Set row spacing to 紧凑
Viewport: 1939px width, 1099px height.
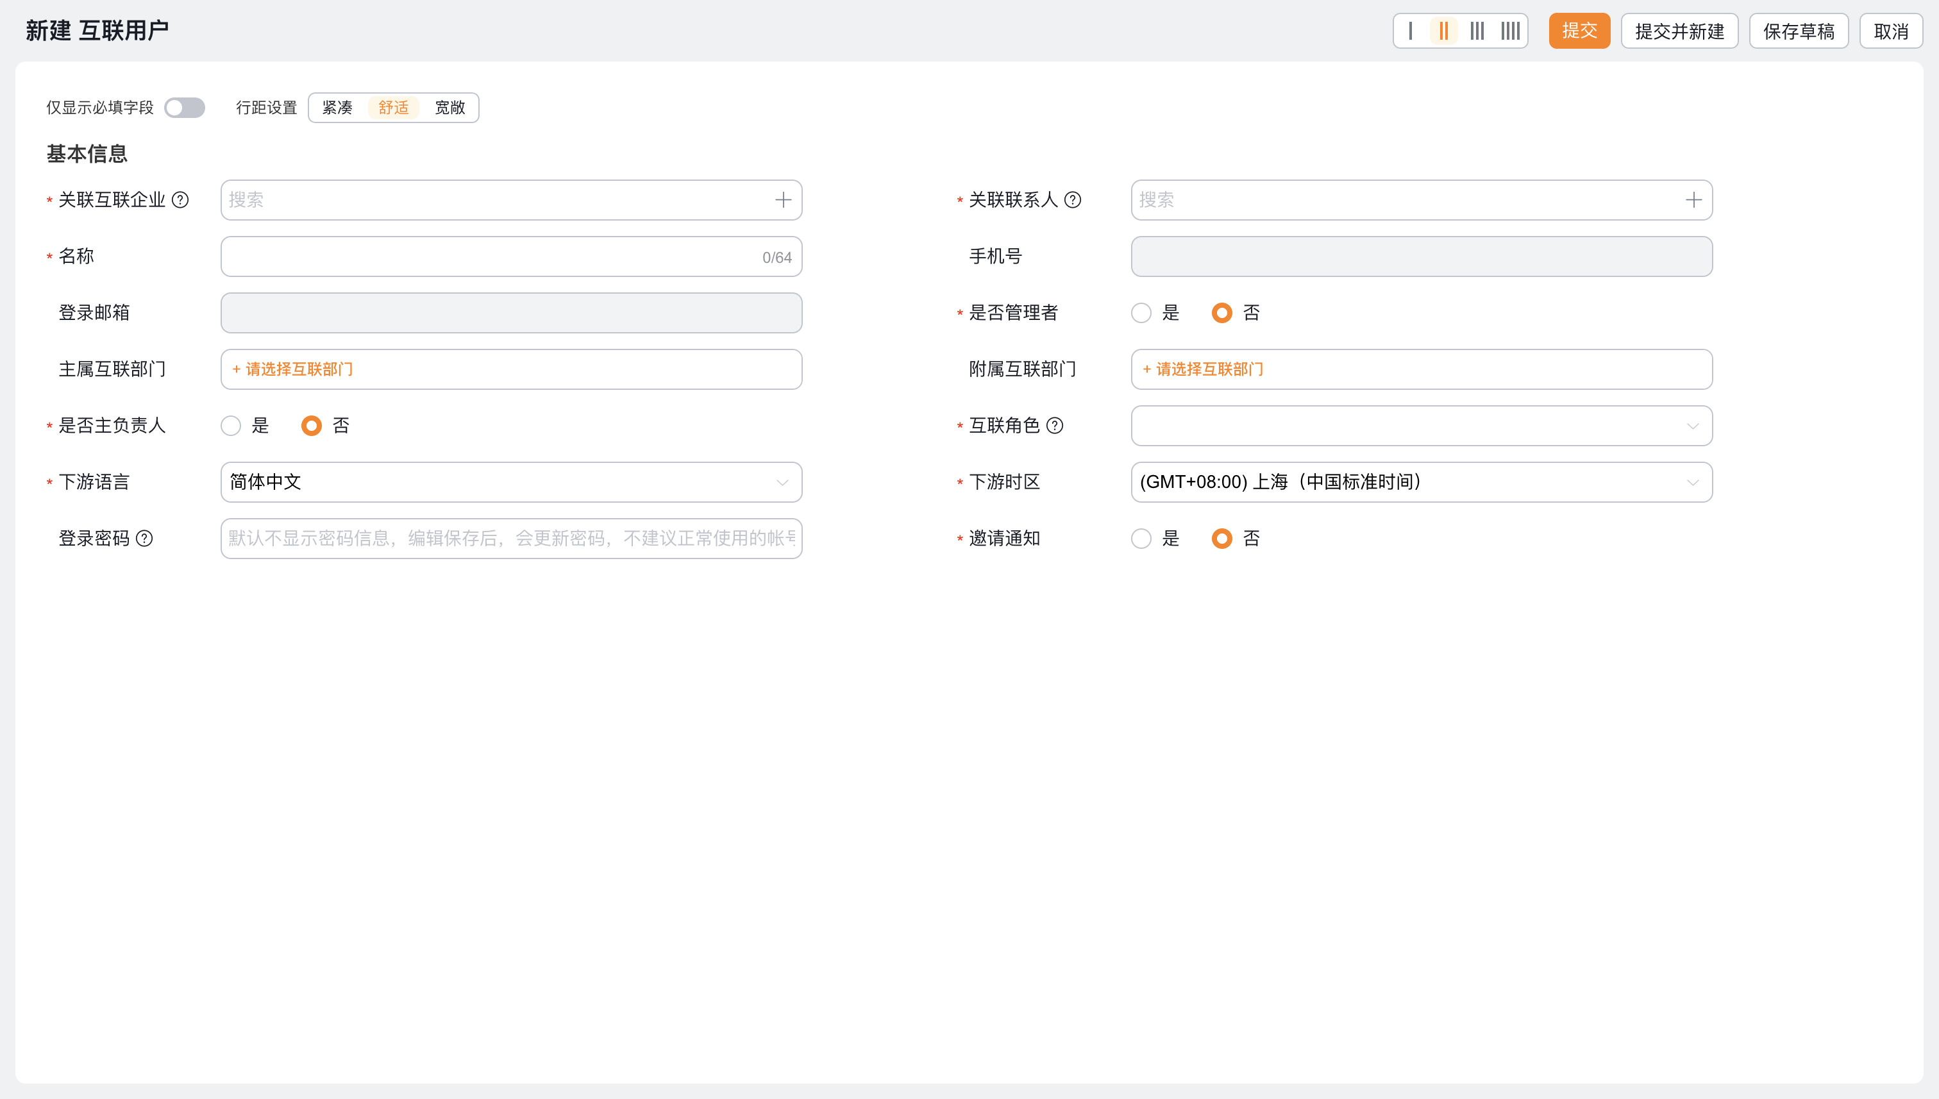pos(337,108)
